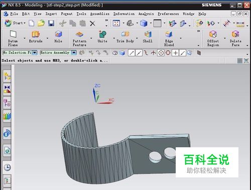The width and height of the screenshot is (251, 190).
Task: Open the Format menu
Action: click(67, 14)
